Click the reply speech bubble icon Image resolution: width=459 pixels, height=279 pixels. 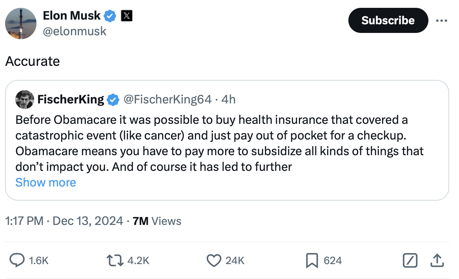pyautogui.click(x=17, y=260)
